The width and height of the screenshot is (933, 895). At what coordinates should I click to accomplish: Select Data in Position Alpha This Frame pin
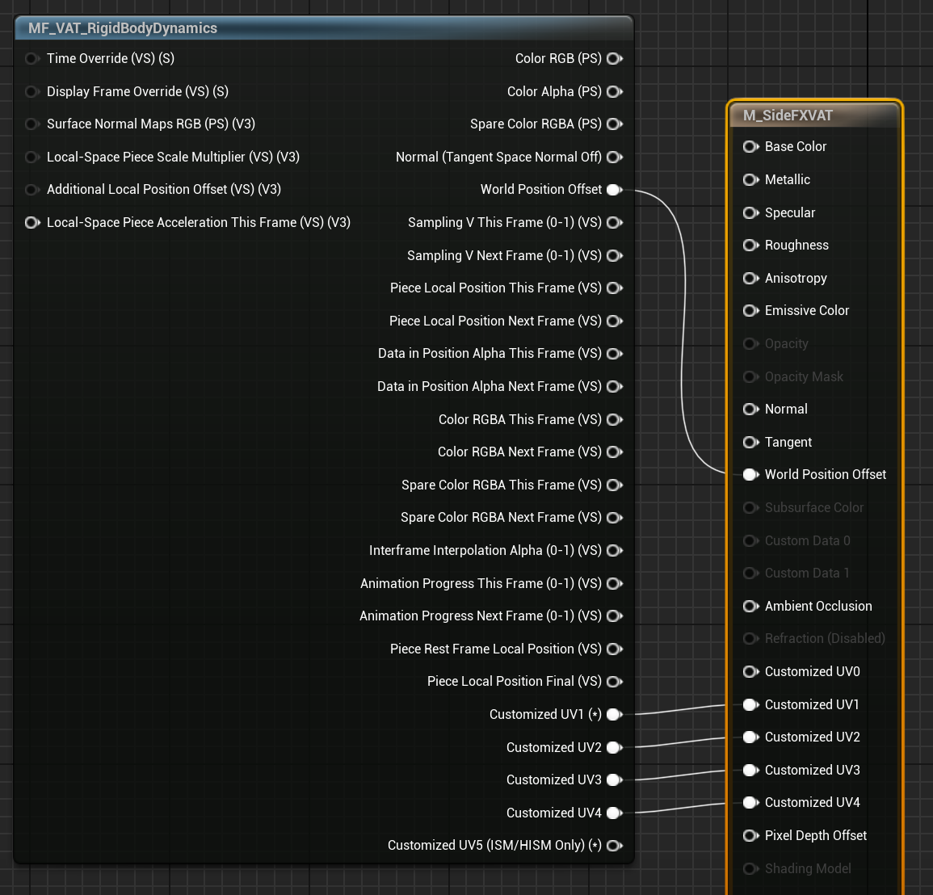(x=615, y=354)
